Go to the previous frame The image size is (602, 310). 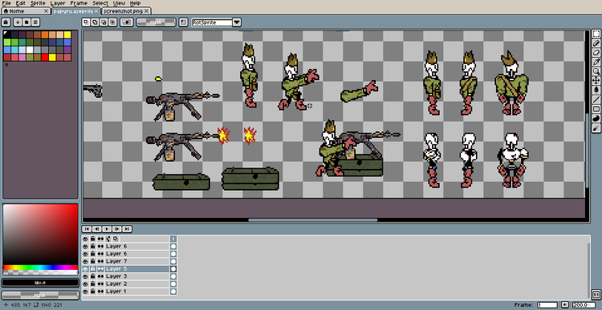coord(97,229)
